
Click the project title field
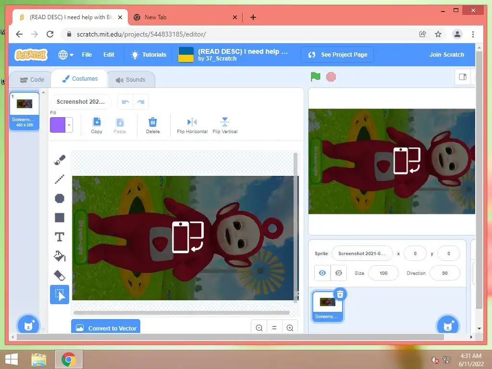[x=243, y=51]
